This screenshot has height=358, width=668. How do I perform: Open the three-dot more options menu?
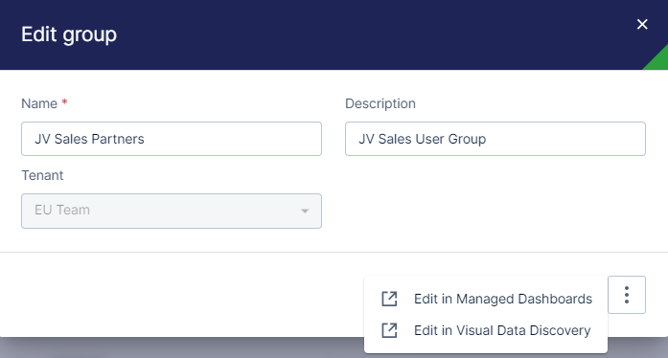coord(627,295)
